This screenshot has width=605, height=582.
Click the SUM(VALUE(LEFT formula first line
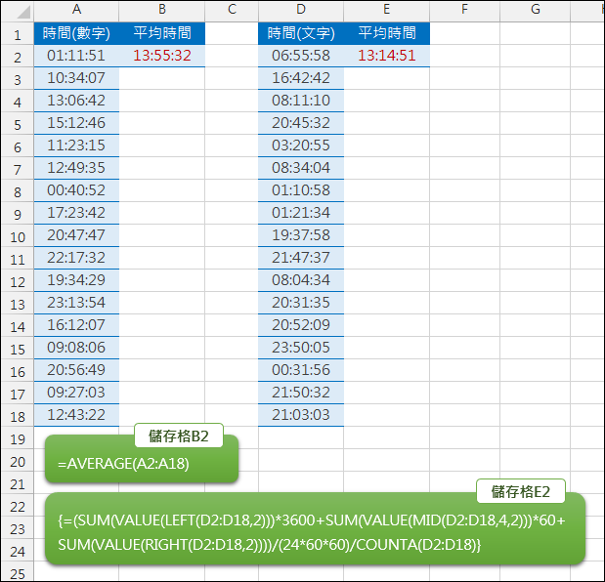point(312,520)
